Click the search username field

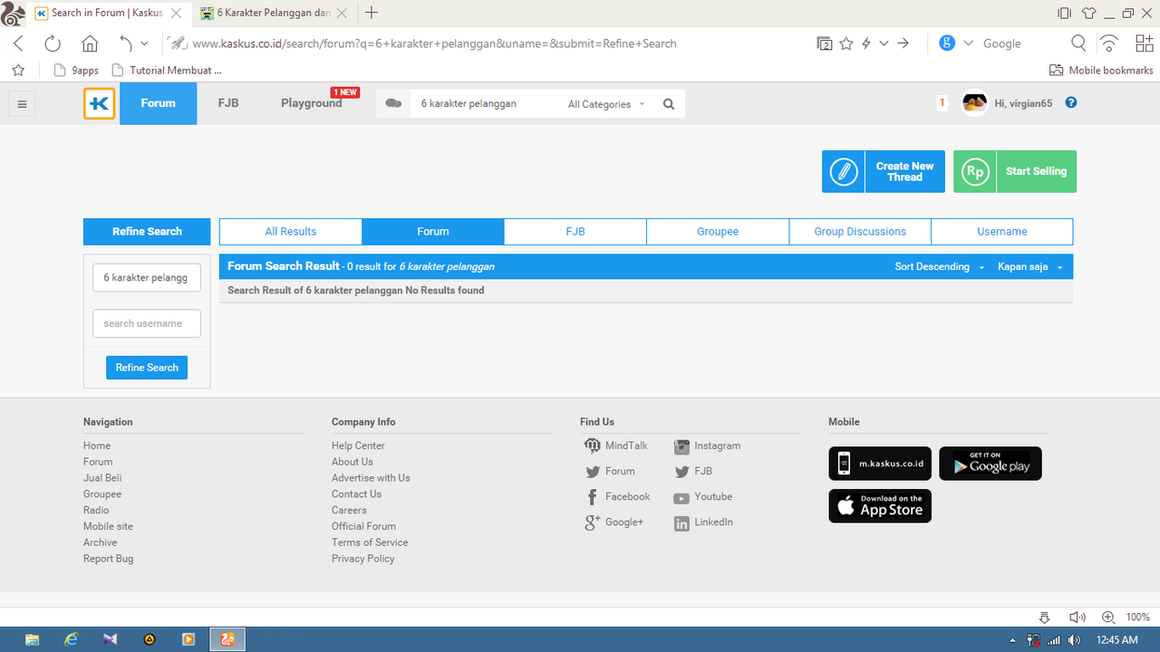[147, 323]
